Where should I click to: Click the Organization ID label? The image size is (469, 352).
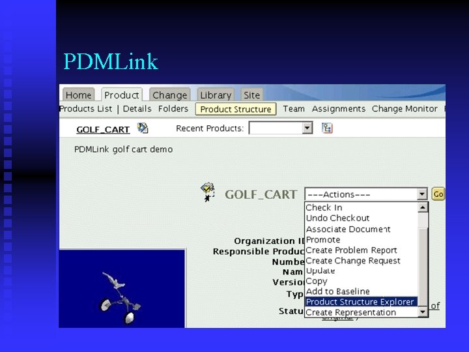coord(269,241)
